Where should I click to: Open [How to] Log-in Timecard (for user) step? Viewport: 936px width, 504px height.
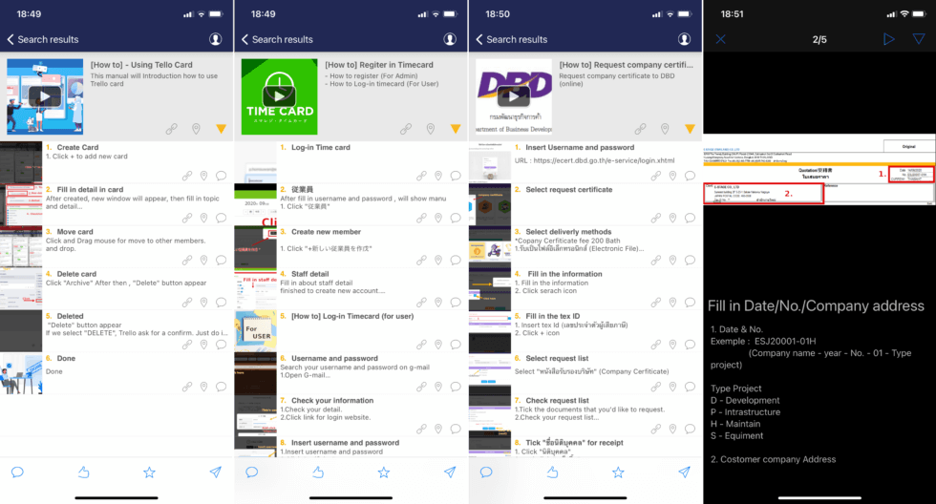pyautogui.click(x=351, y=330)
